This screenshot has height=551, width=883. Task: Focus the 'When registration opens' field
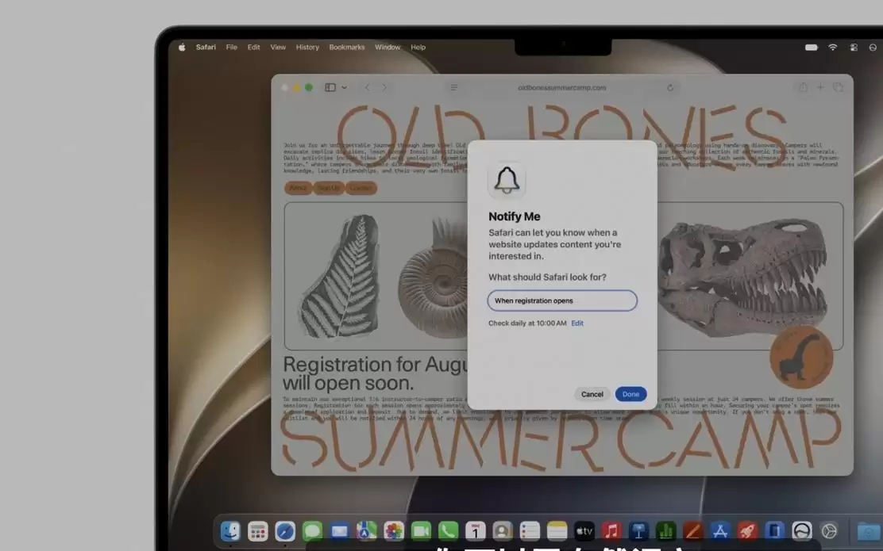[562, 300]
